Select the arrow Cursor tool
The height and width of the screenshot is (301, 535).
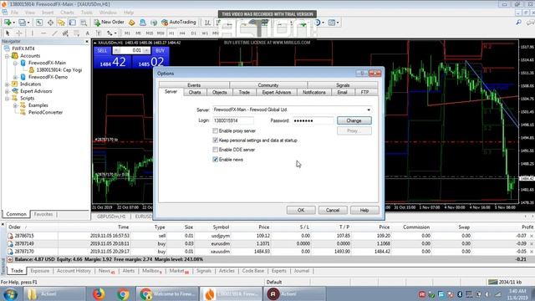pyautogui.click(x=8, y=33)
